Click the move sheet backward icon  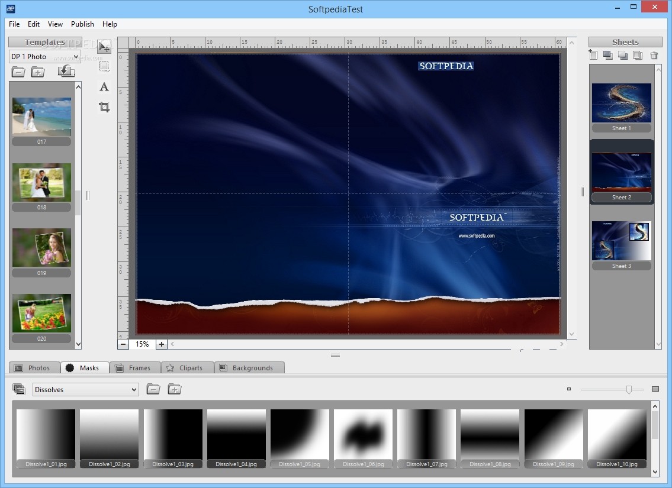click(623, 55)
